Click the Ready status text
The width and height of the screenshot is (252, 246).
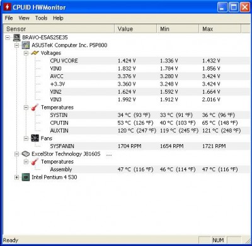[x=11, y=240]
